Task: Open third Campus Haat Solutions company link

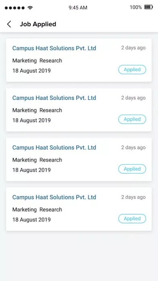Action: [54, 147]
